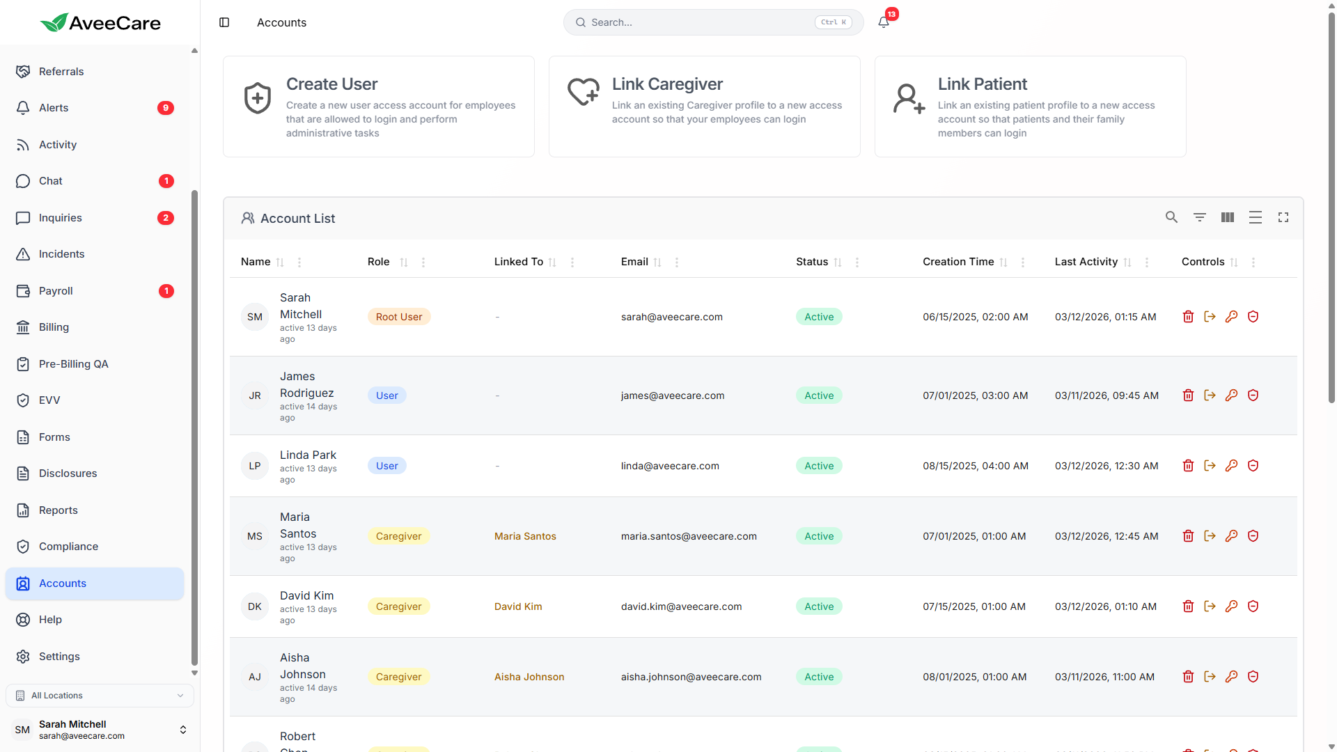Delete Sarah Mitchell's account via trash icon

click(x=1188, y=317)
